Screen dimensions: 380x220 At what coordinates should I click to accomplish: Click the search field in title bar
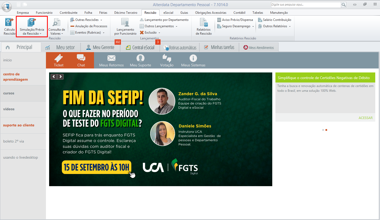click(306, 4)
